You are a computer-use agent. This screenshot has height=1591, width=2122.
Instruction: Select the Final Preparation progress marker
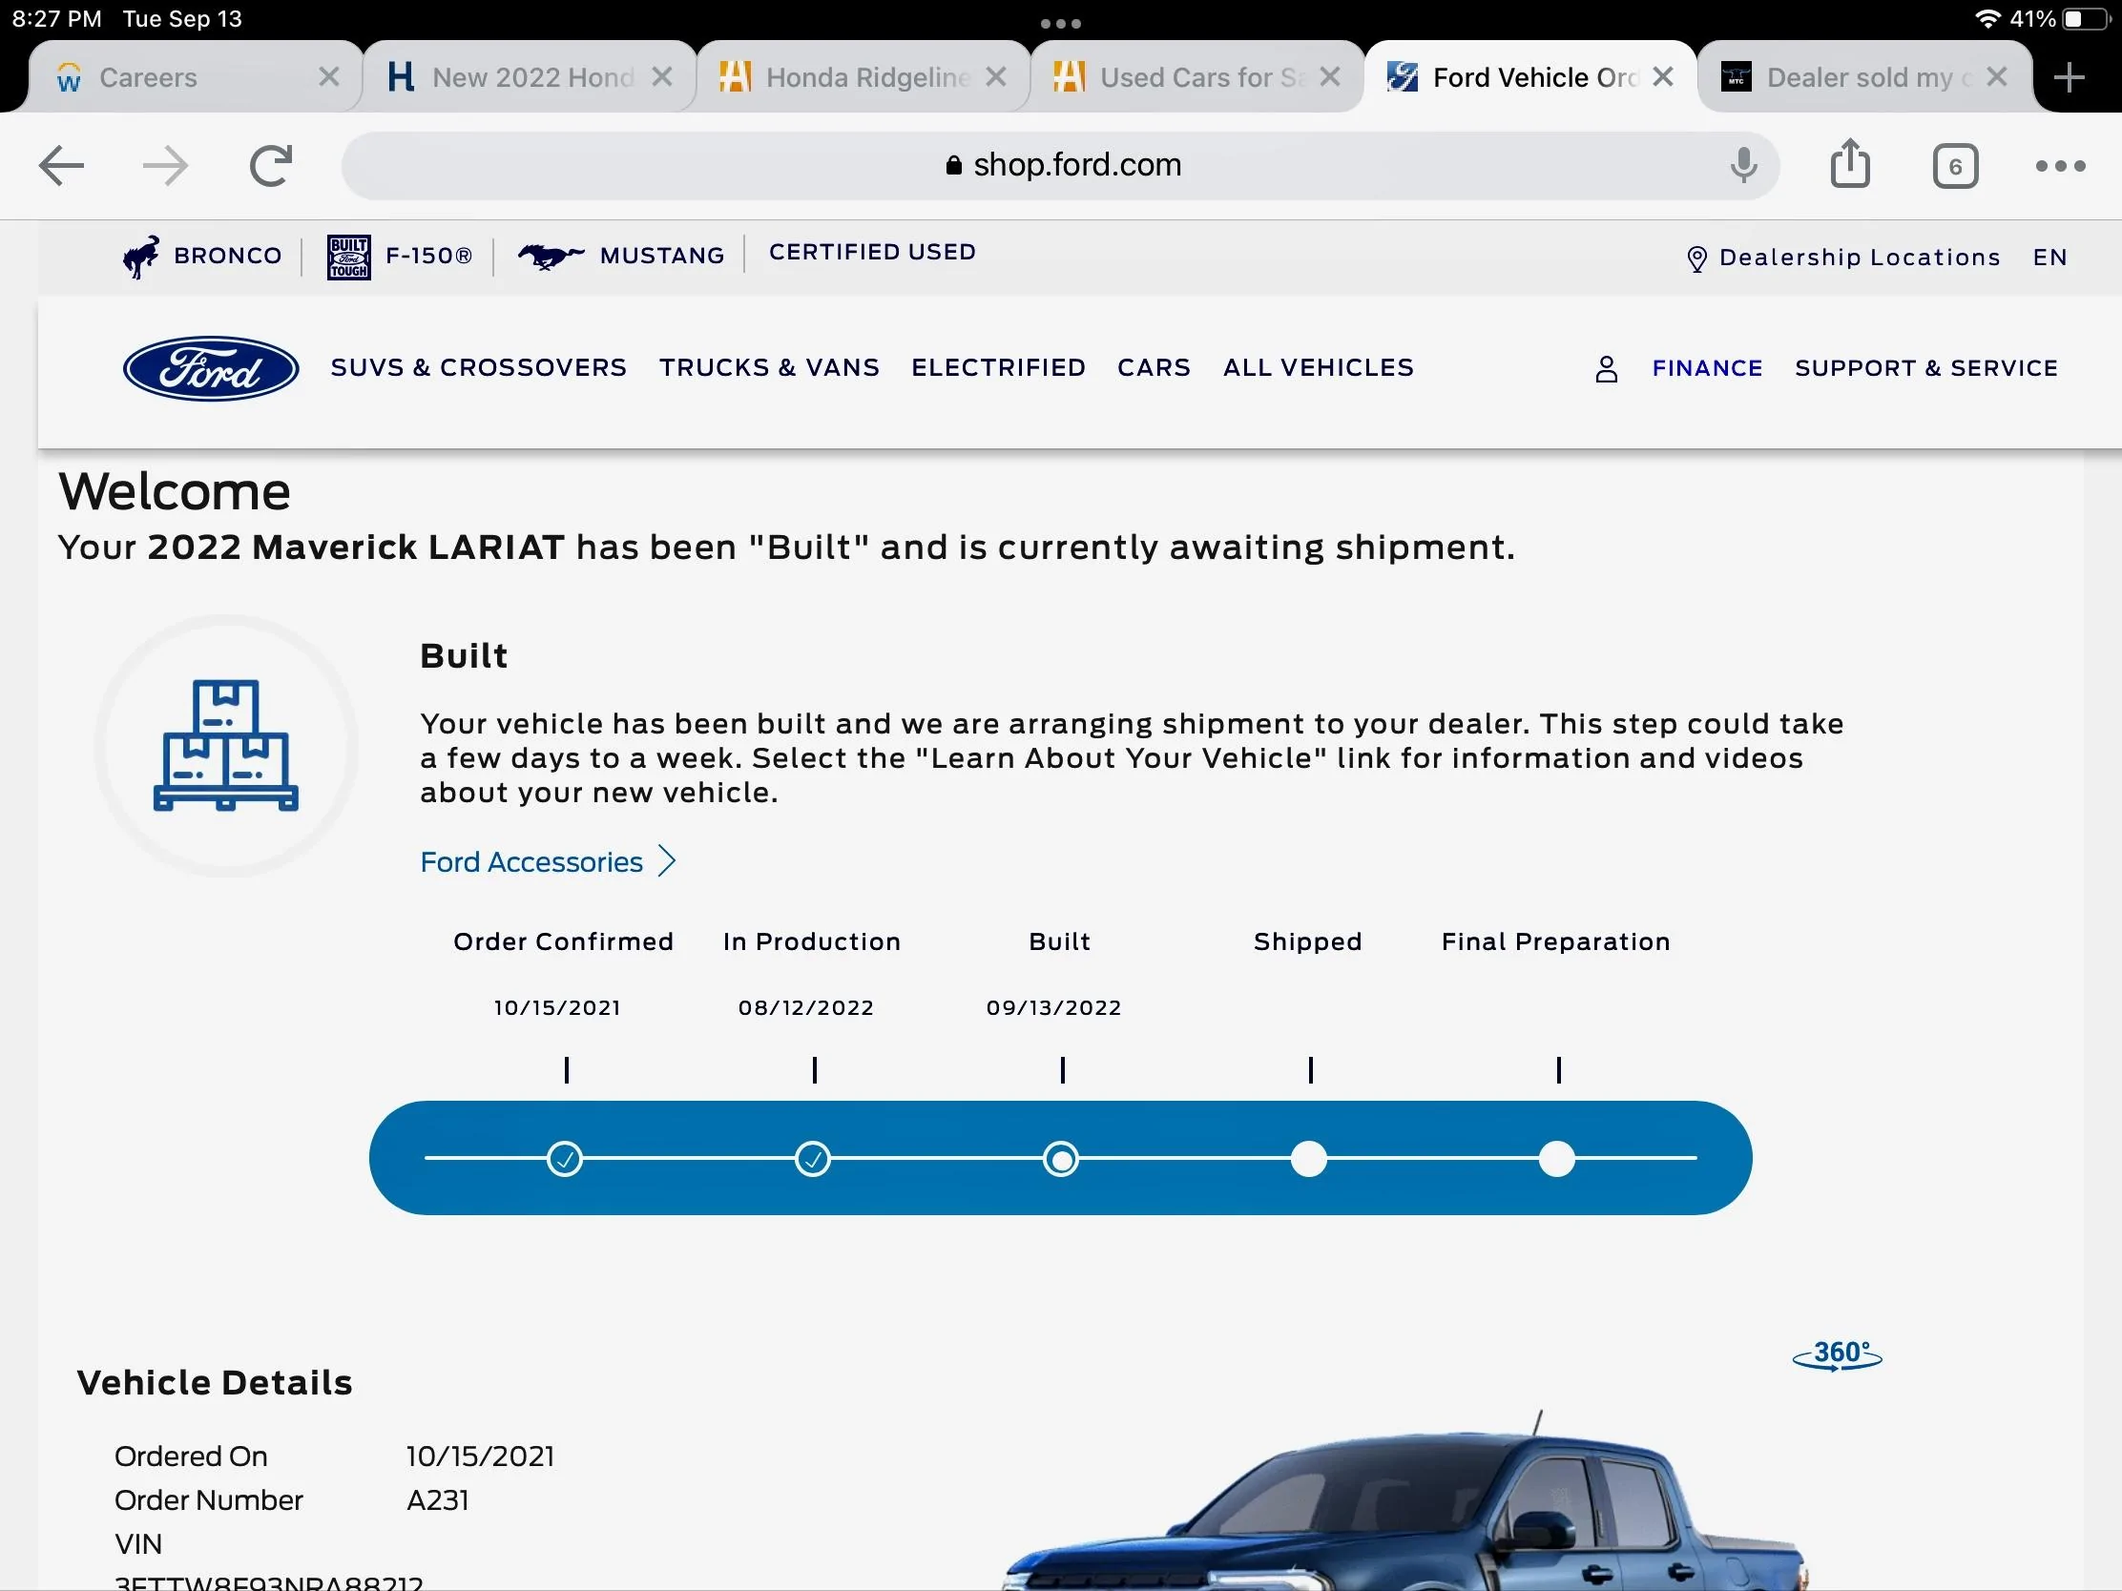1557,1160
